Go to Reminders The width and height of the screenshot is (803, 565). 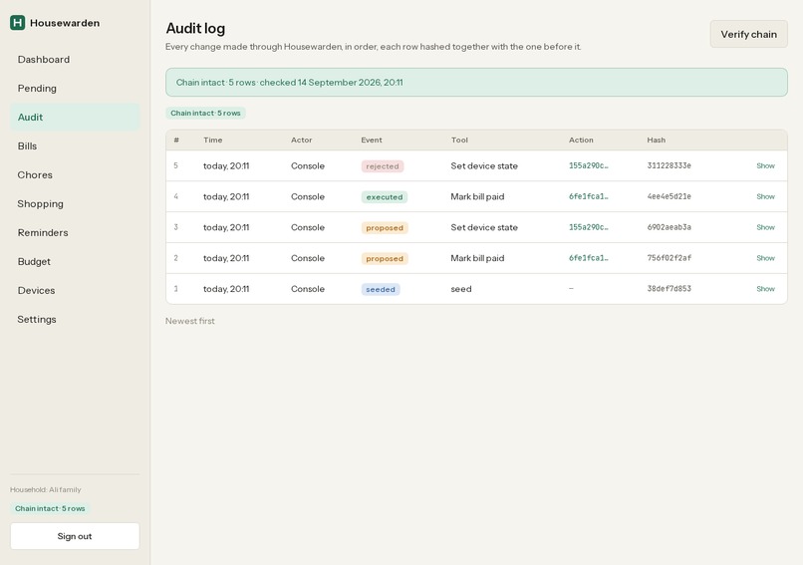[x=75, y=232]
